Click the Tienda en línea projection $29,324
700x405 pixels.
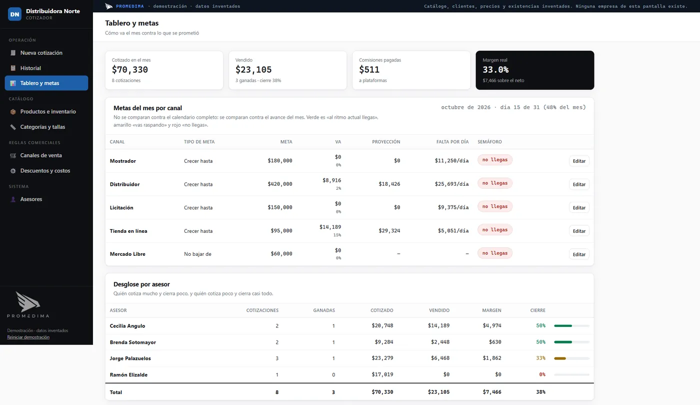pyautogui.click(x=389, y=231)
